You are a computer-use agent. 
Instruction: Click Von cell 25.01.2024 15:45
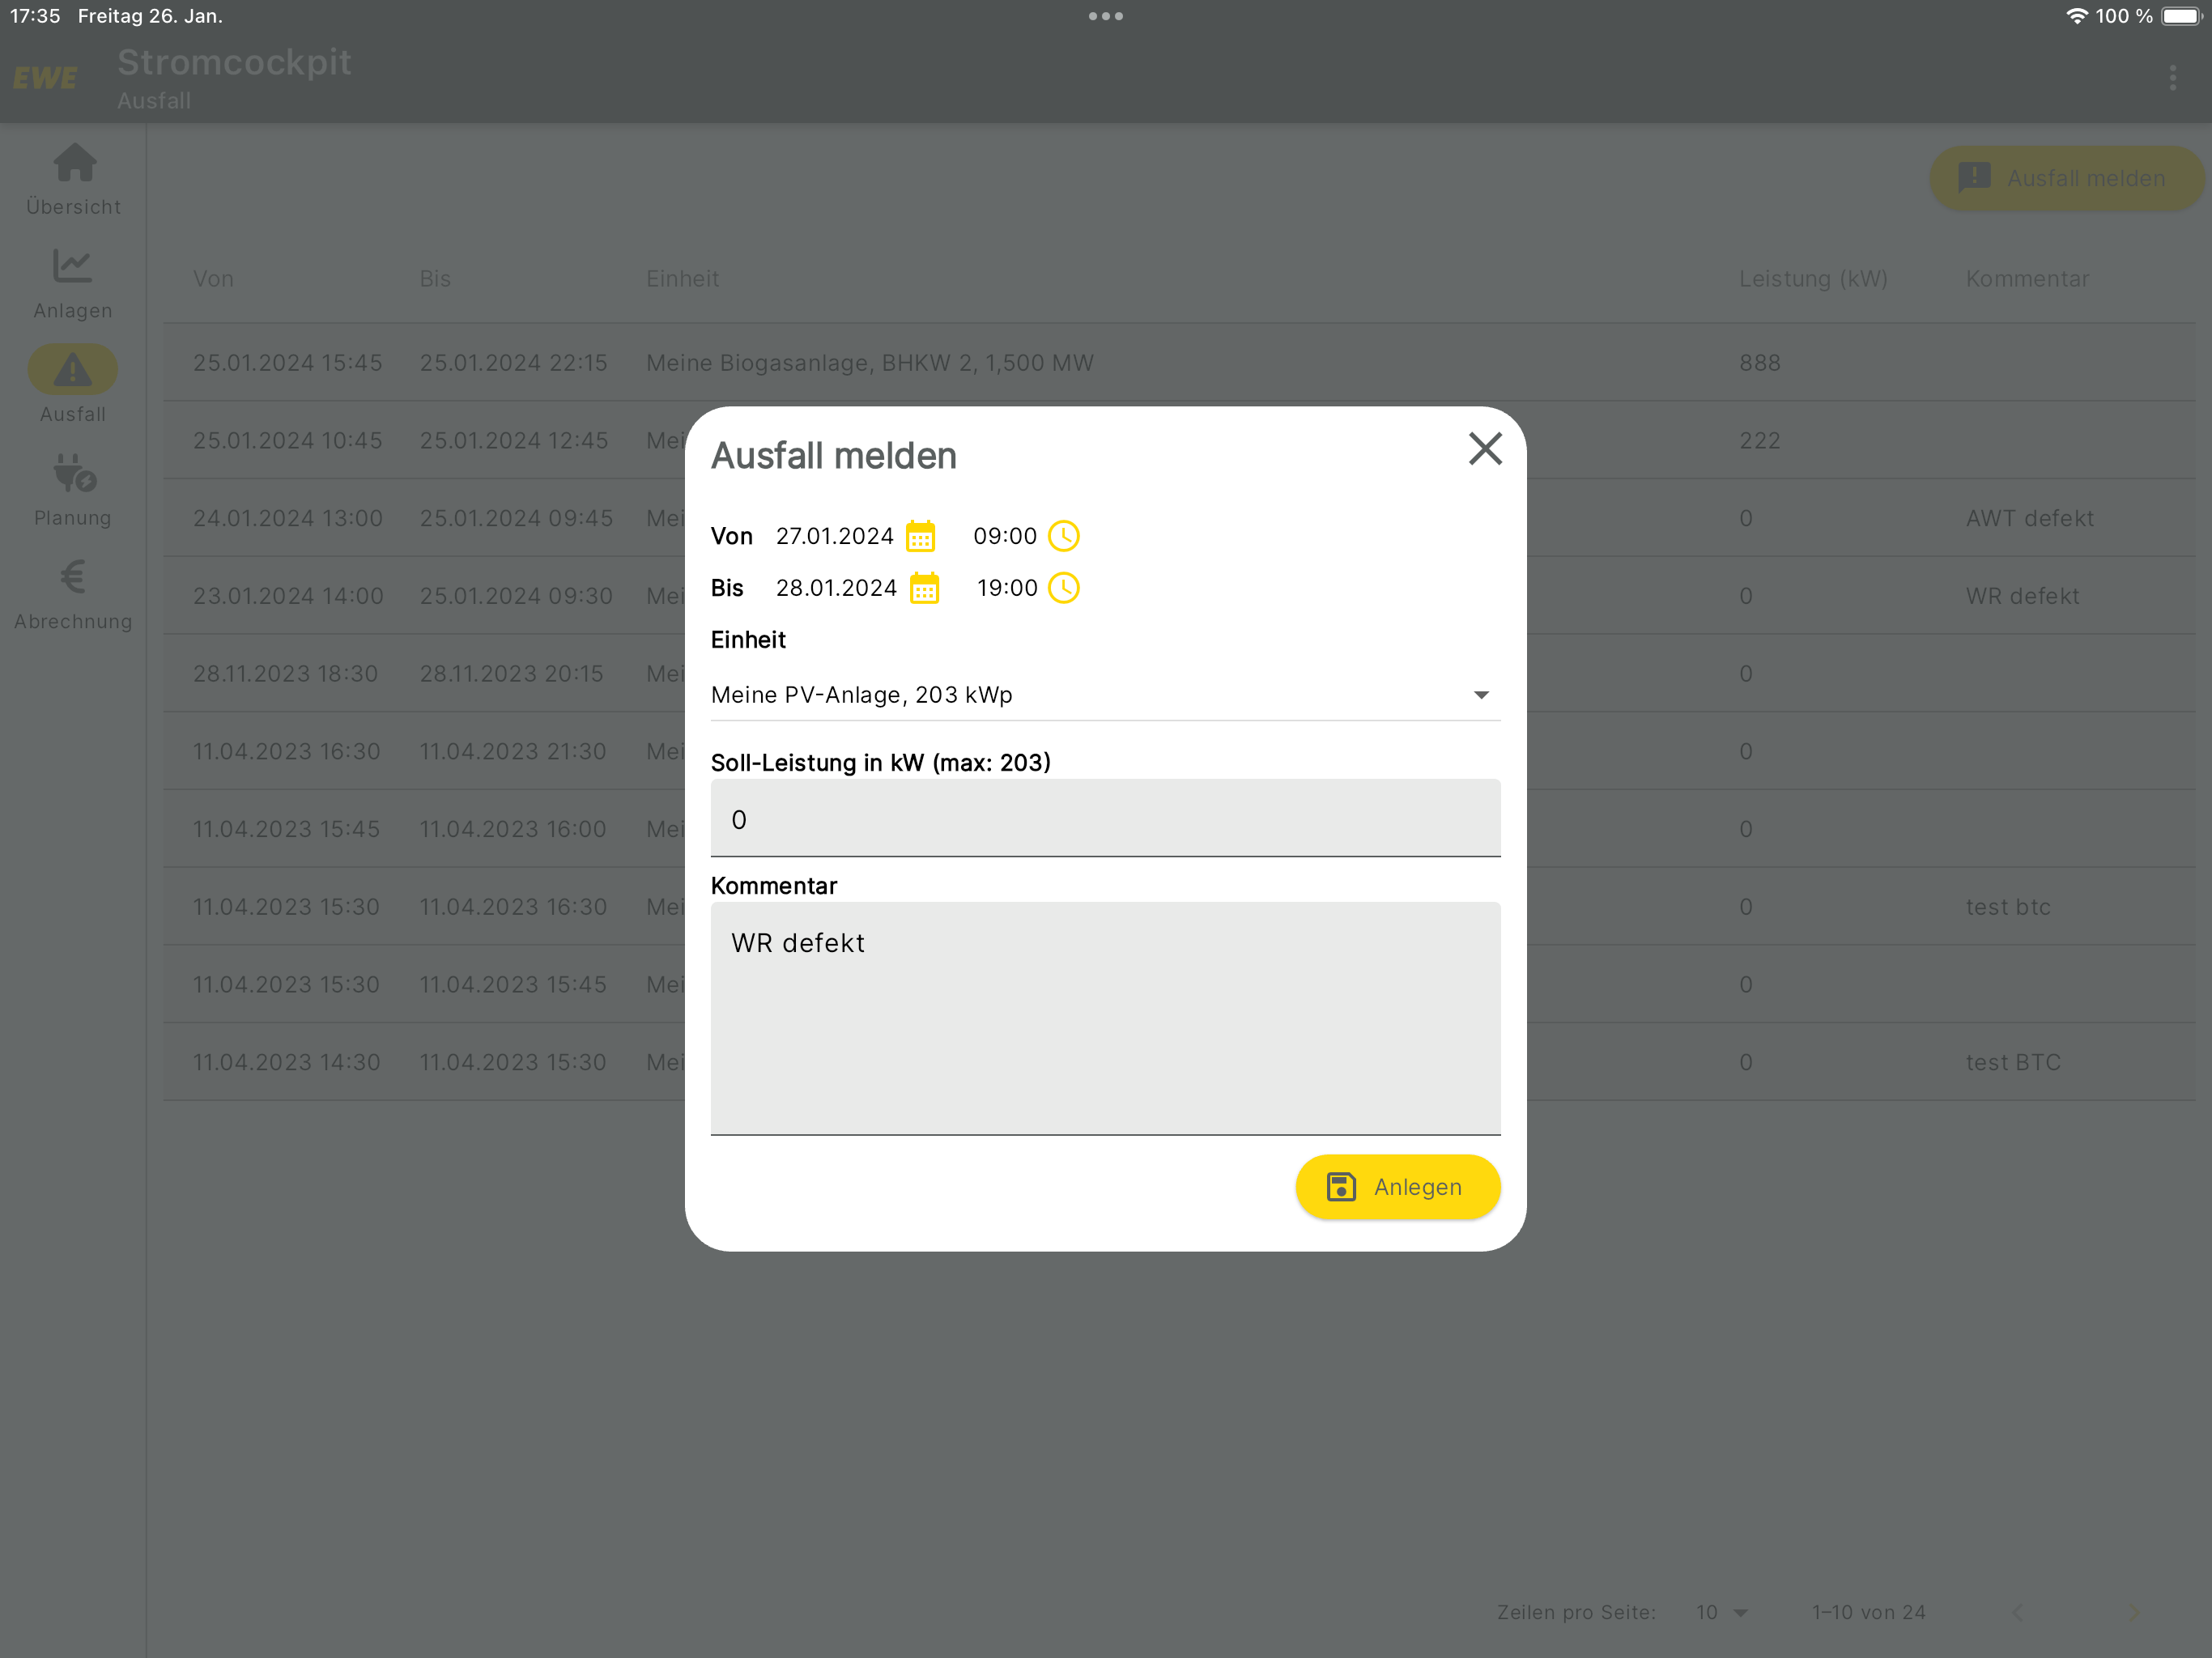click(x=287, y=363)
